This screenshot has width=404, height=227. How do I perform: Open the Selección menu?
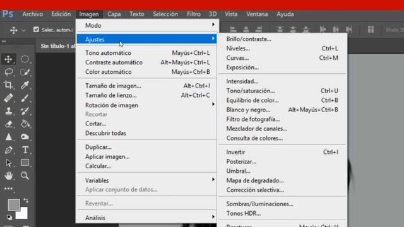pyautogui.click(x=165, y=14)
